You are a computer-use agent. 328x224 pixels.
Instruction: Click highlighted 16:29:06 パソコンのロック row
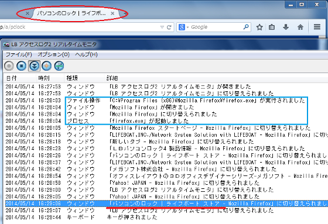(166, 204)
